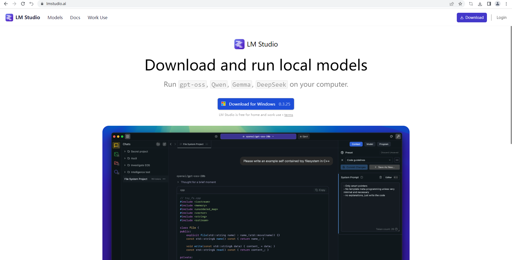Click the undo arrow next to reload
The image size is (512, 260).
31,4
